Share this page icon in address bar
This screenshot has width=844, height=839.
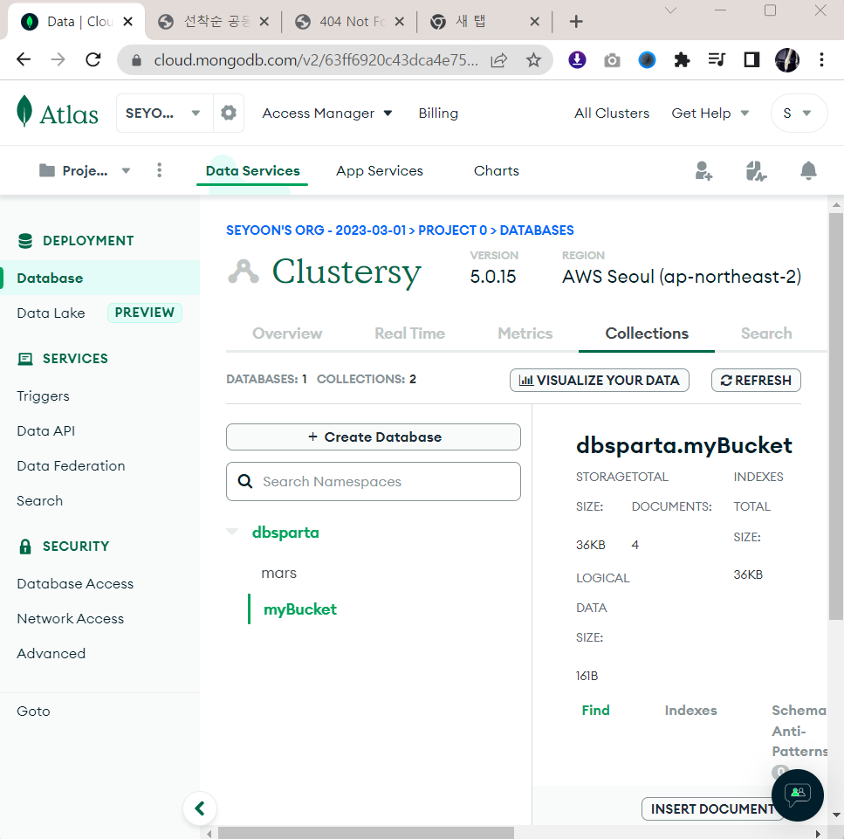pyautogui.click(x=499, y=59)
